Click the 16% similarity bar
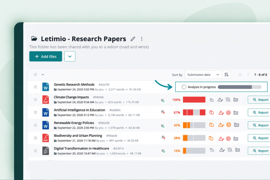The width and height of the screenshot is (270, 180). coord(194,151)
